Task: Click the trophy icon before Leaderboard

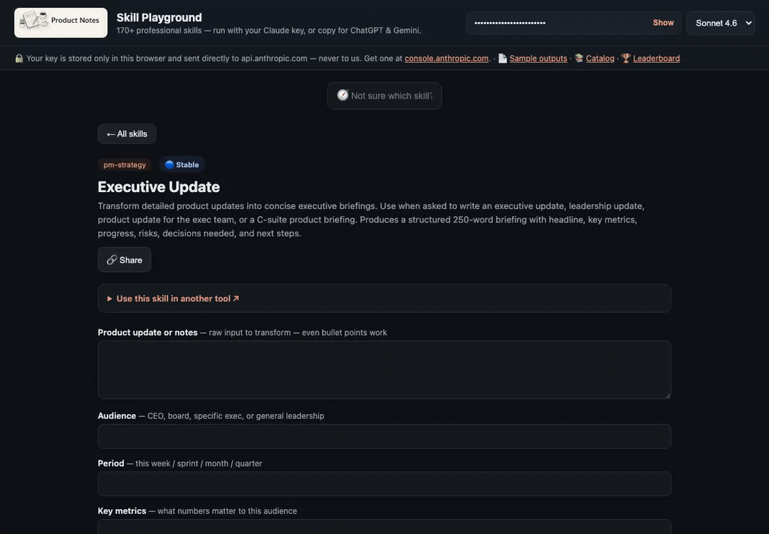Action: click(x=626, y=58)
